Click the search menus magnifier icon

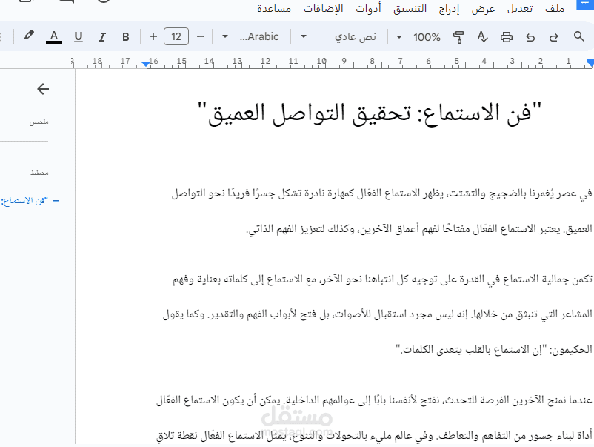tap(578, 36)
